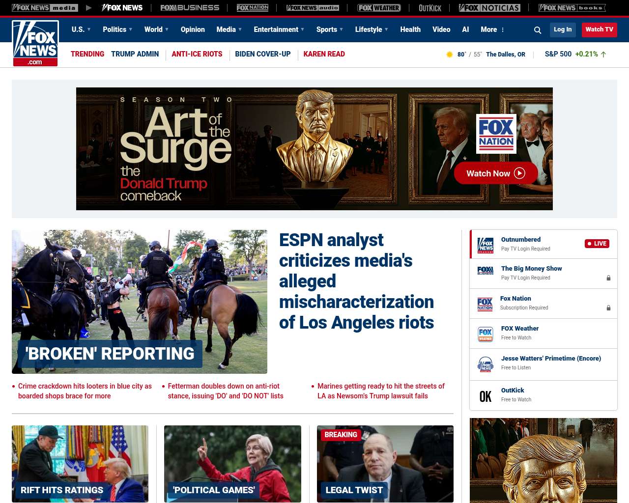Open trending topic ANTI-ICE RIOTS
The image size is (629, 503).
pos(197,54)
